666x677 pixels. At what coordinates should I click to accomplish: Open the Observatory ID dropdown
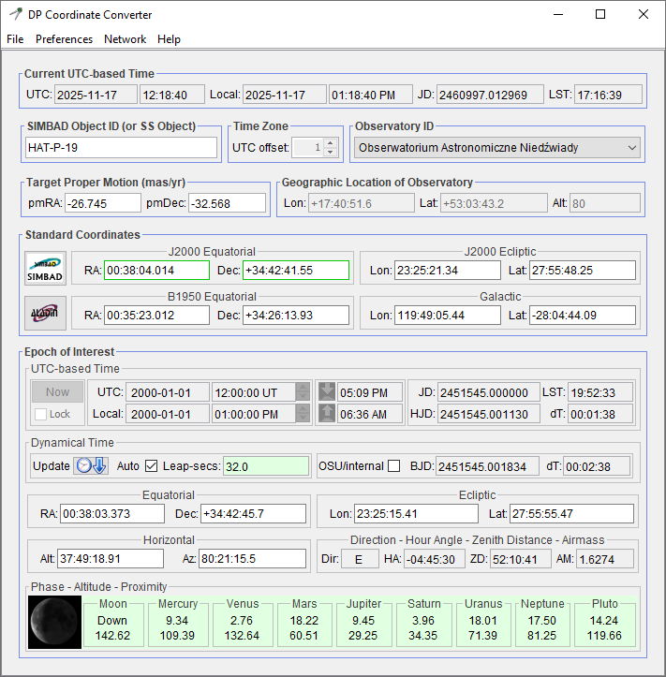(x=497, y=148)
